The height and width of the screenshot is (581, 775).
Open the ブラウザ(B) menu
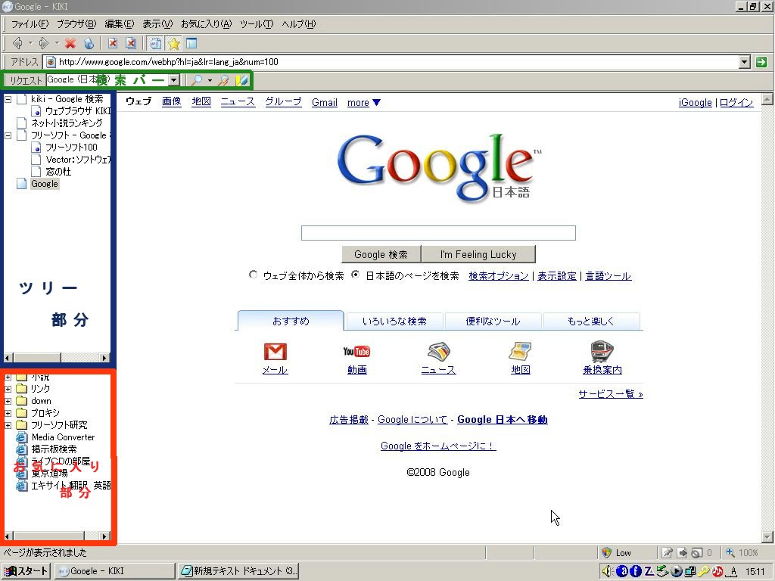[x=76, y=23]
